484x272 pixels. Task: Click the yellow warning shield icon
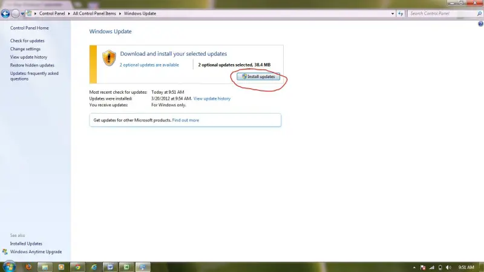click(x=109, y=58)
